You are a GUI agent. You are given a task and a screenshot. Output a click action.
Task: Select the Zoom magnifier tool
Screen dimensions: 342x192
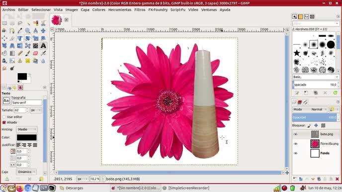(x=28, y=30)
